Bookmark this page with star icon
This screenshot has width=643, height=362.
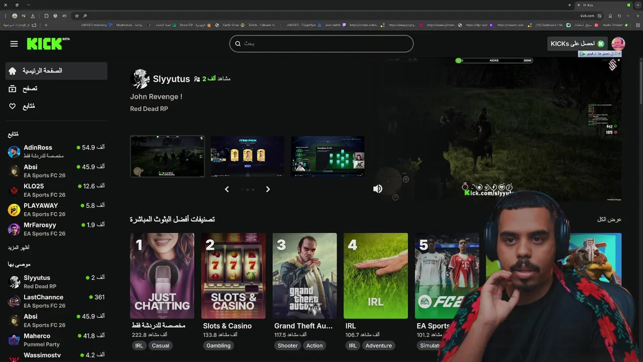click(77, 16)
